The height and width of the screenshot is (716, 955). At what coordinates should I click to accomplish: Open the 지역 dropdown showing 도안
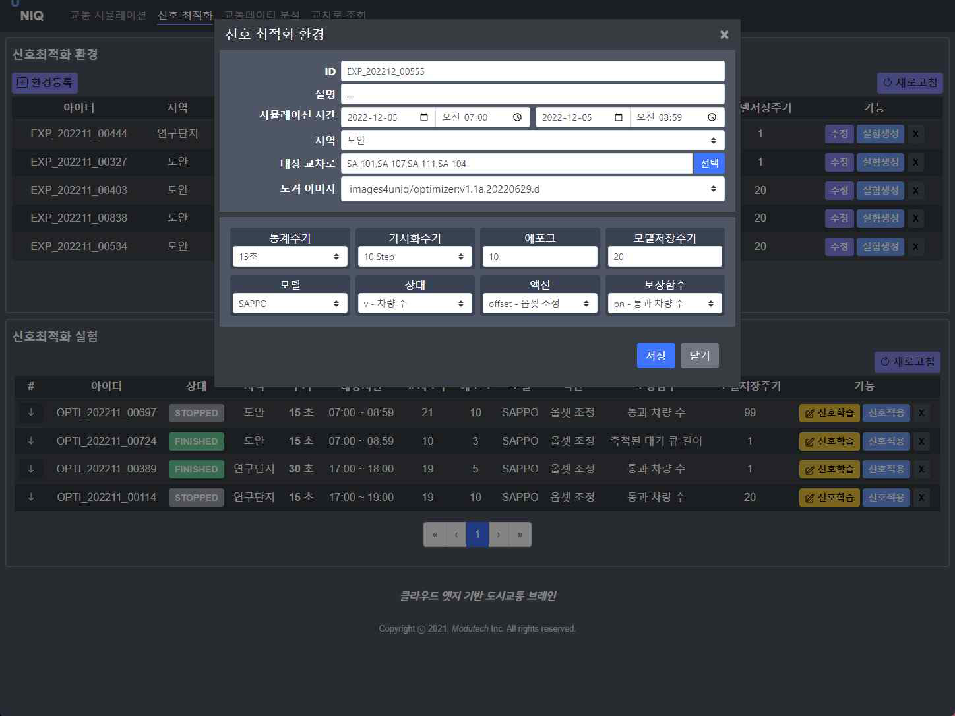click(x=532, y=140)
